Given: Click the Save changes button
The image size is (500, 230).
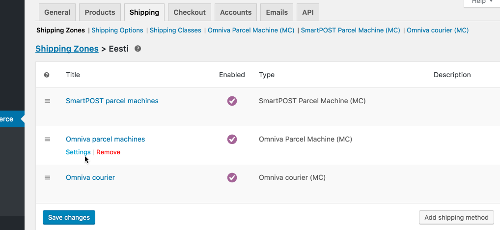Looking at the screenshot, I should tap(69, 218).
